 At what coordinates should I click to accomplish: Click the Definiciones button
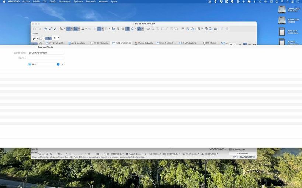pos(243,153)
